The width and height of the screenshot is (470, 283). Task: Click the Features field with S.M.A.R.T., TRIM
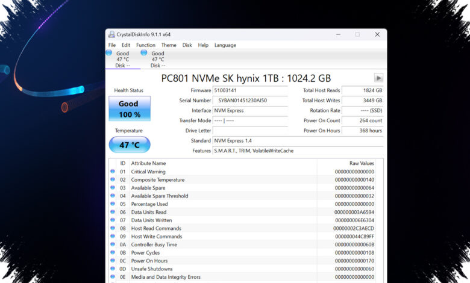(x=298, y=151)
